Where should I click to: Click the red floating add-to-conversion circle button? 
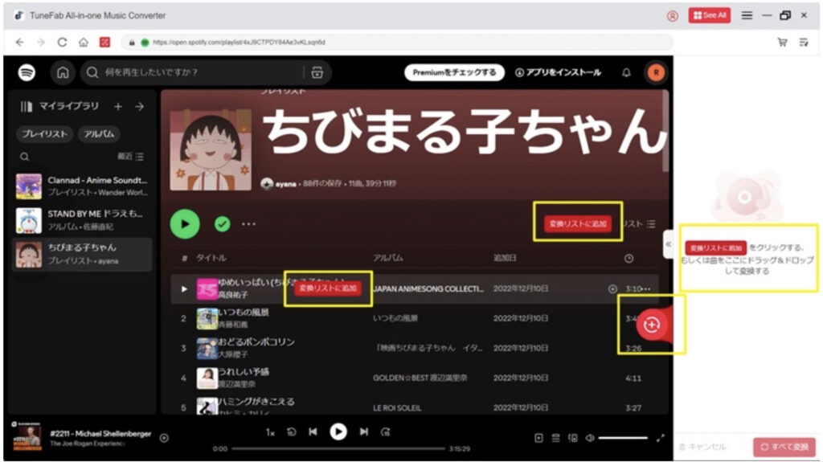click(x=651, y=325)
